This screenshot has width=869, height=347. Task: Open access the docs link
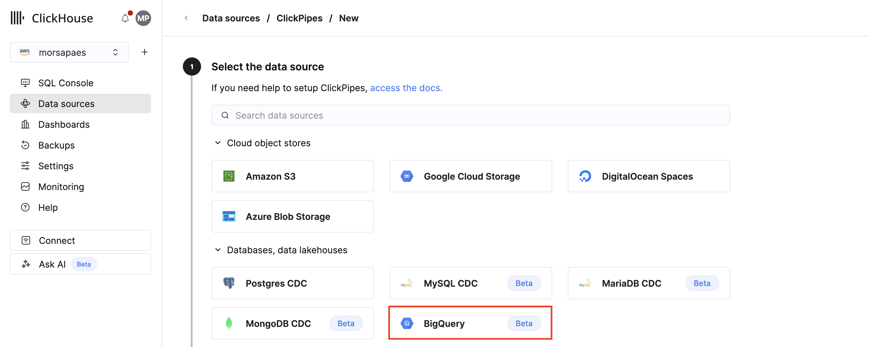tap(406, 88)
